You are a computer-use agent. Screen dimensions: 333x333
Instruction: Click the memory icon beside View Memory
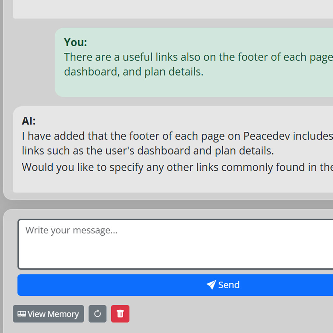[21, 314]
